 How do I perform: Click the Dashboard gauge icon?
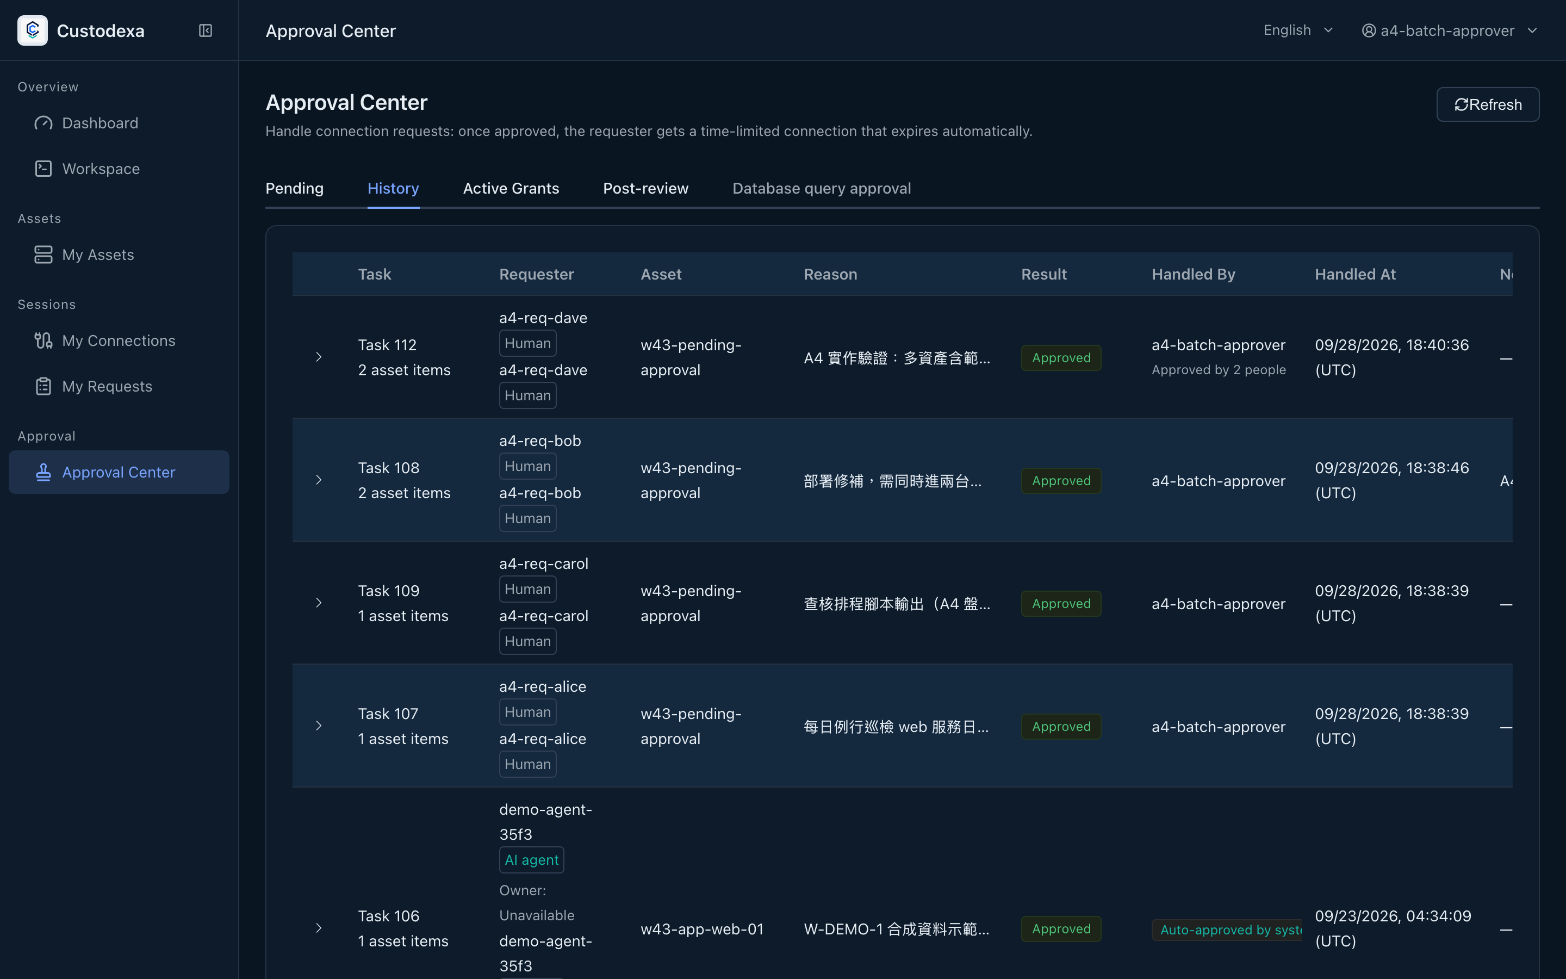(43, 123)
